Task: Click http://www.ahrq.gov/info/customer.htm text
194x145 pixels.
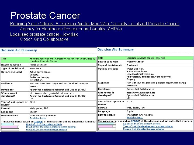Action: pos(52,93)
